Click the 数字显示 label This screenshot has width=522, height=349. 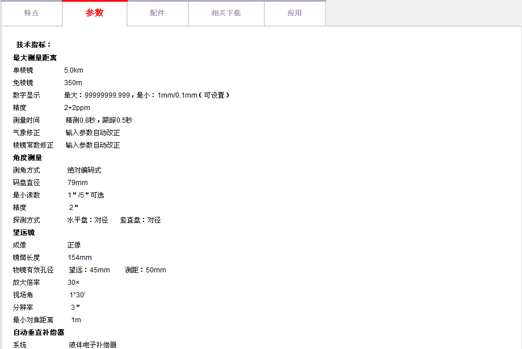click(27, 95)
